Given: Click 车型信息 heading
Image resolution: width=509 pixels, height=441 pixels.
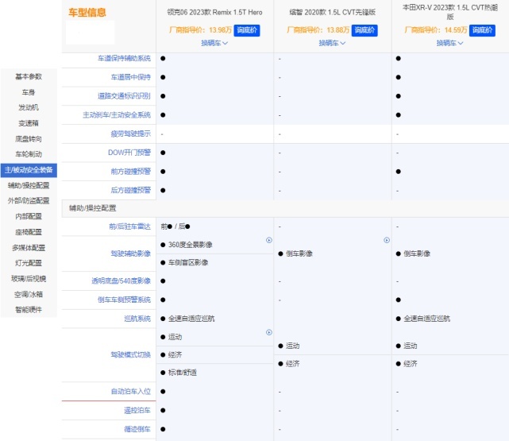Looking at the screenshot, I should 87,13.
